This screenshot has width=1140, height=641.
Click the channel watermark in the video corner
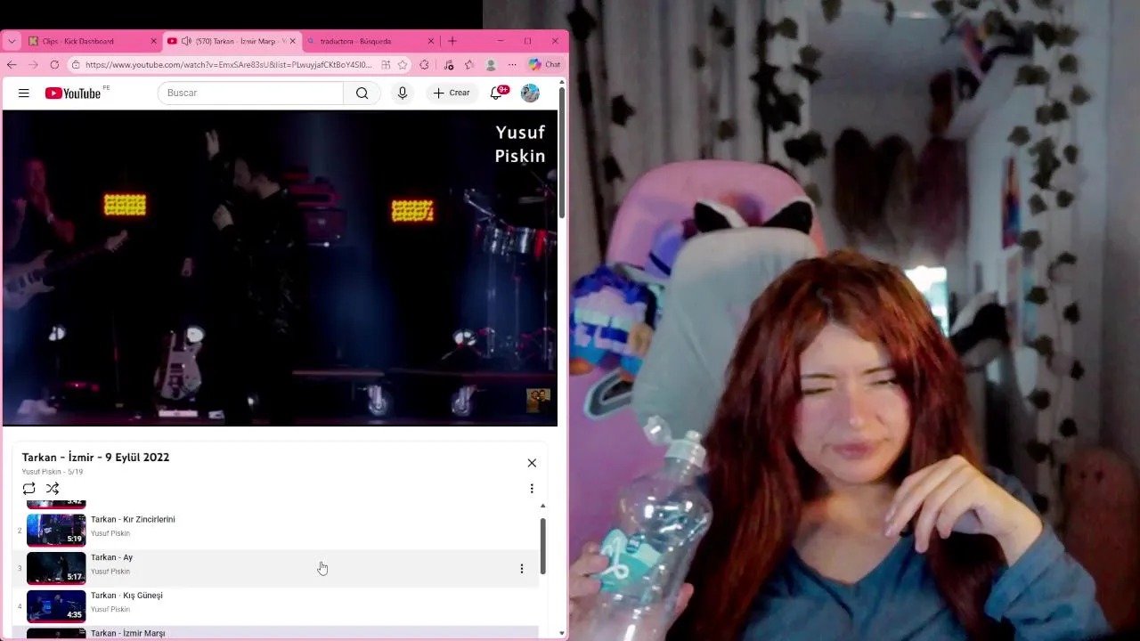pyautogui.click(x=538, y=401)
